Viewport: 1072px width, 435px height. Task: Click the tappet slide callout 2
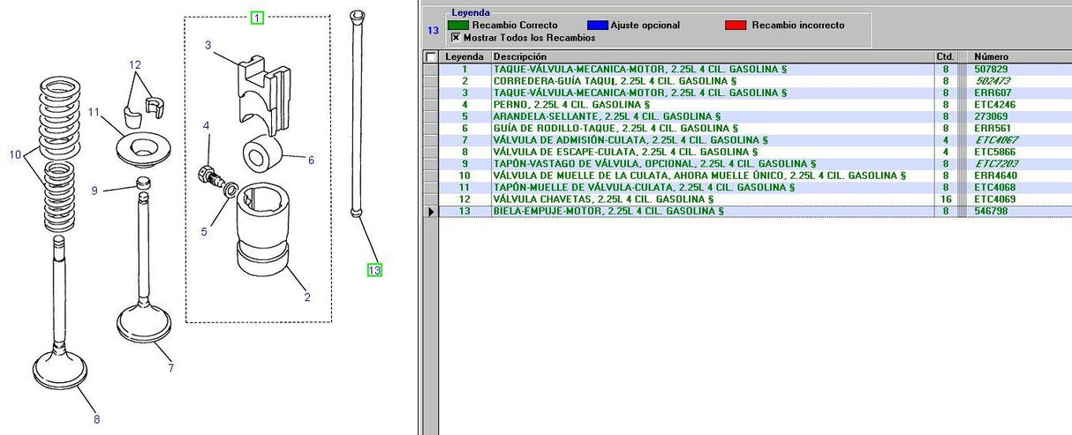click(307, 297)
